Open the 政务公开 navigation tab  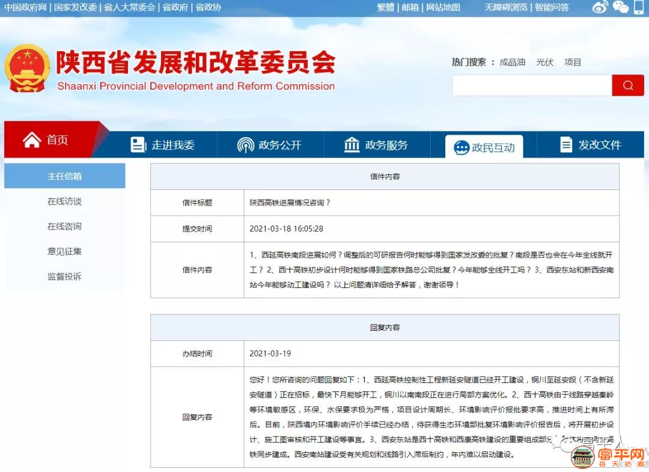pyautogui.click(x=270, y=145)
